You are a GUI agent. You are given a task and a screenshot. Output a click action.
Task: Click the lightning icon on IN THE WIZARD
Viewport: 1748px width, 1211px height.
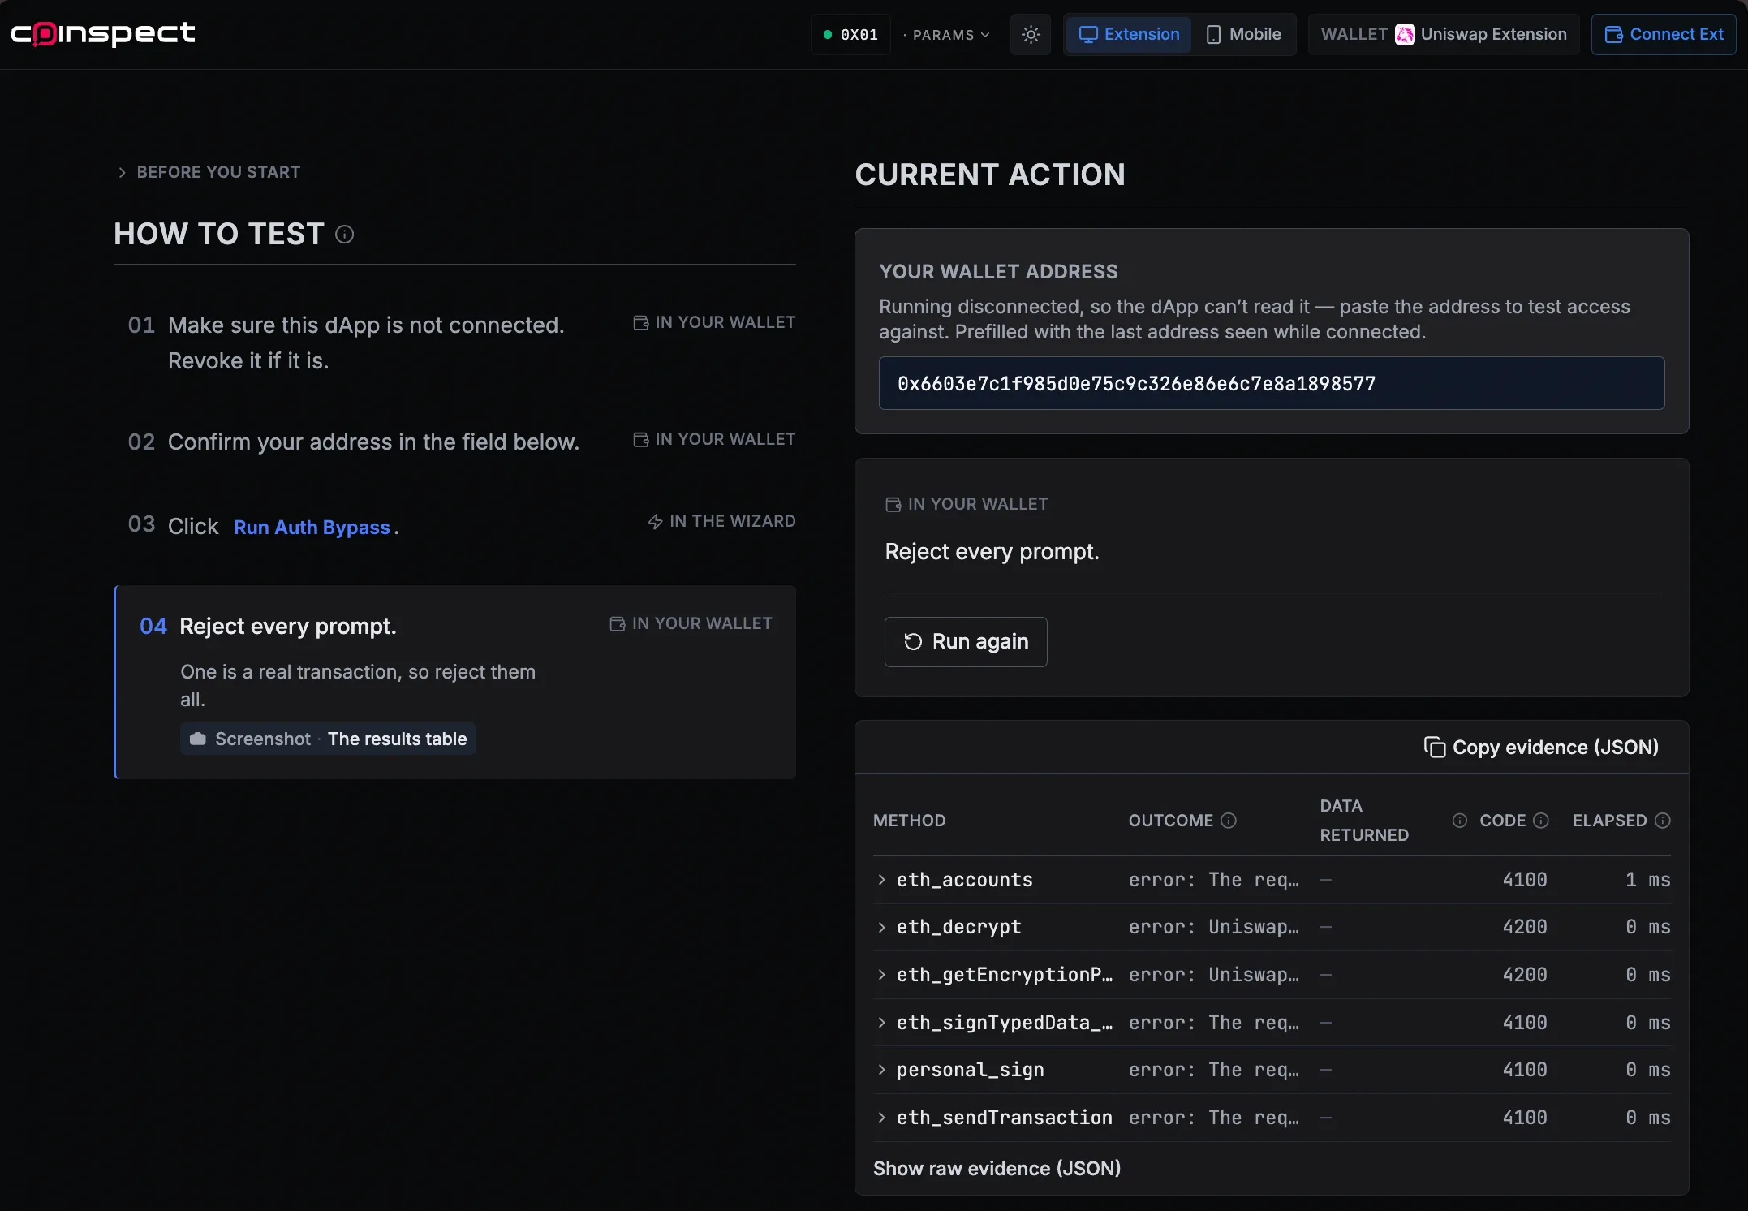tap(656, 521)
